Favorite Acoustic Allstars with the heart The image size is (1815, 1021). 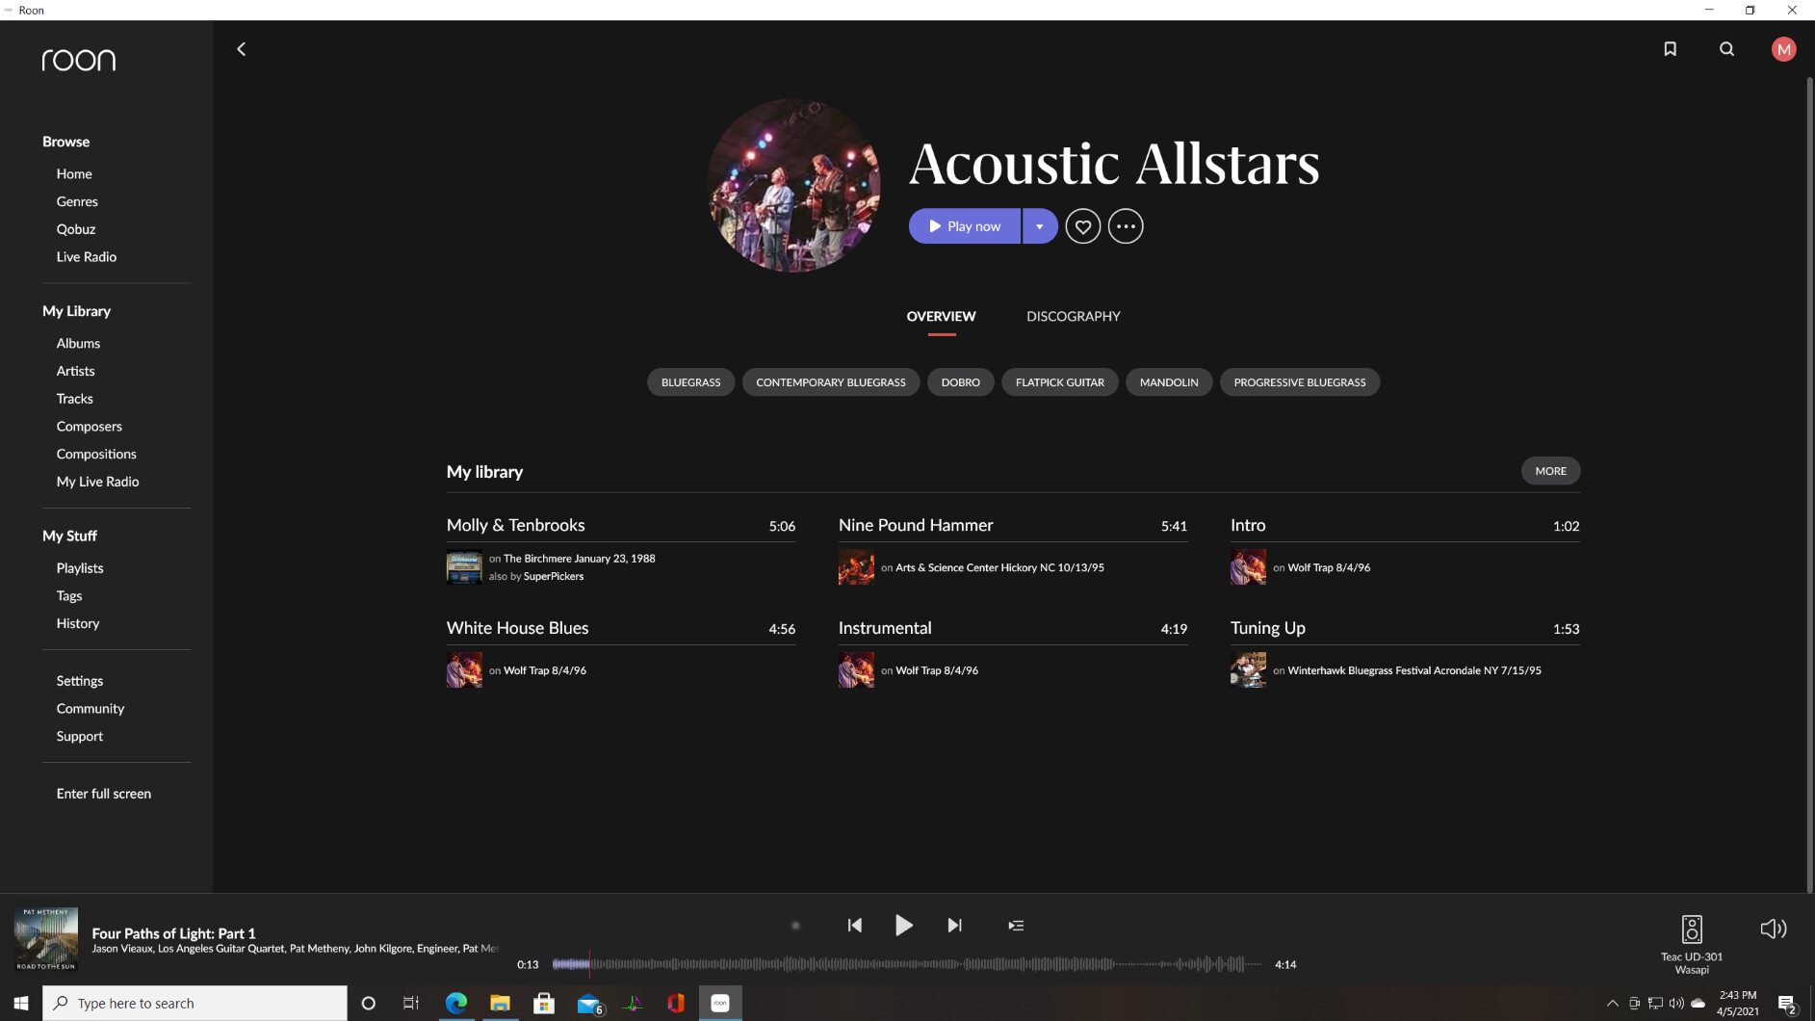[x=1082, y=226]
